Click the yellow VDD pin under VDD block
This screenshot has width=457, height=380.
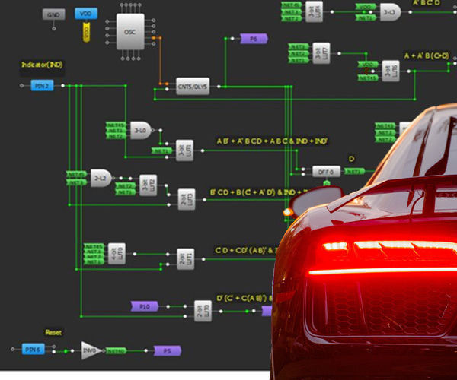coord(86,32)
